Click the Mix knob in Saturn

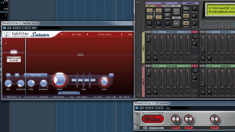[8, 83]
